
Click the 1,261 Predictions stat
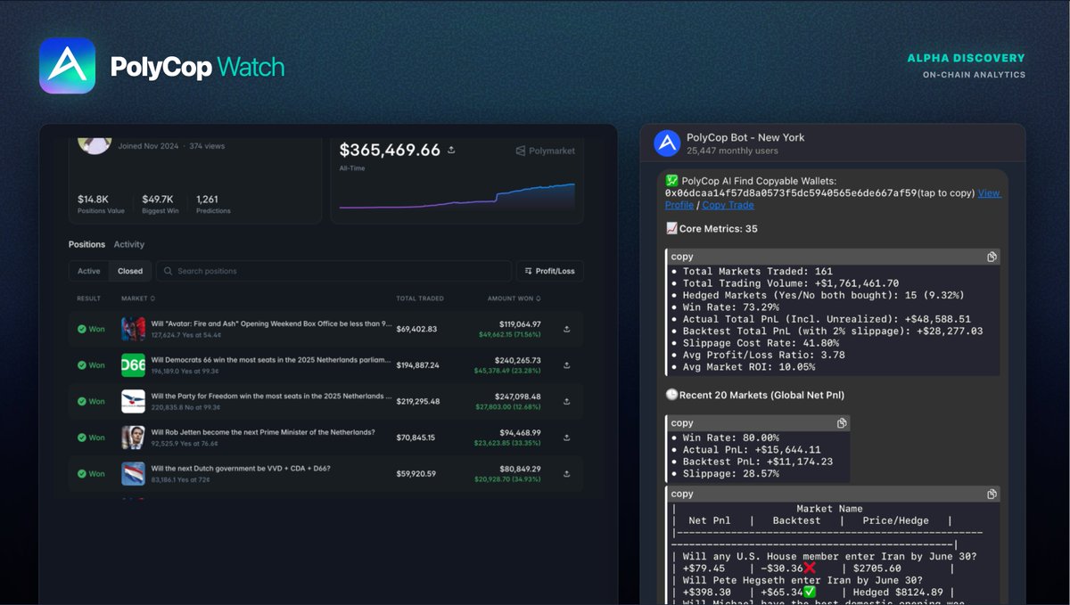pos(213,204)
